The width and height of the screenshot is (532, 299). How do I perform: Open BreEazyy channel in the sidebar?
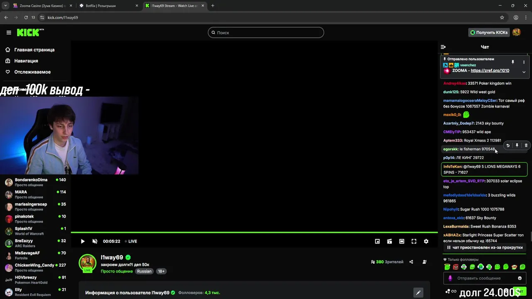35,243
